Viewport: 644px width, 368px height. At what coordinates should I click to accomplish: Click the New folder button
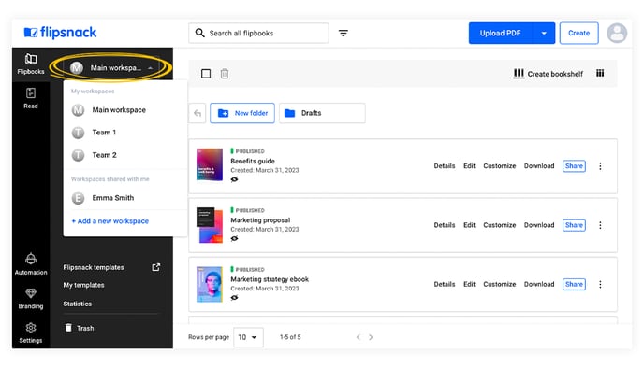242,113
